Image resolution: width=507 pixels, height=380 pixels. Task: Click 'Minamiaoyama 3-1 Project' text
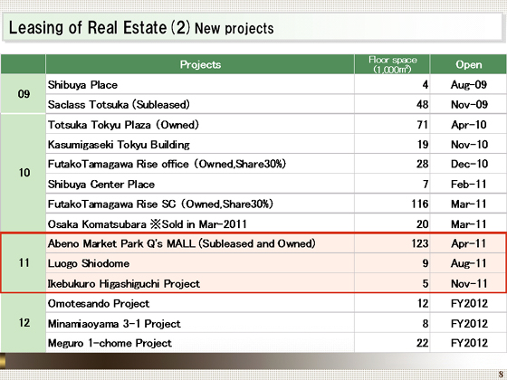pyautogui.click(x=114, y=324)
